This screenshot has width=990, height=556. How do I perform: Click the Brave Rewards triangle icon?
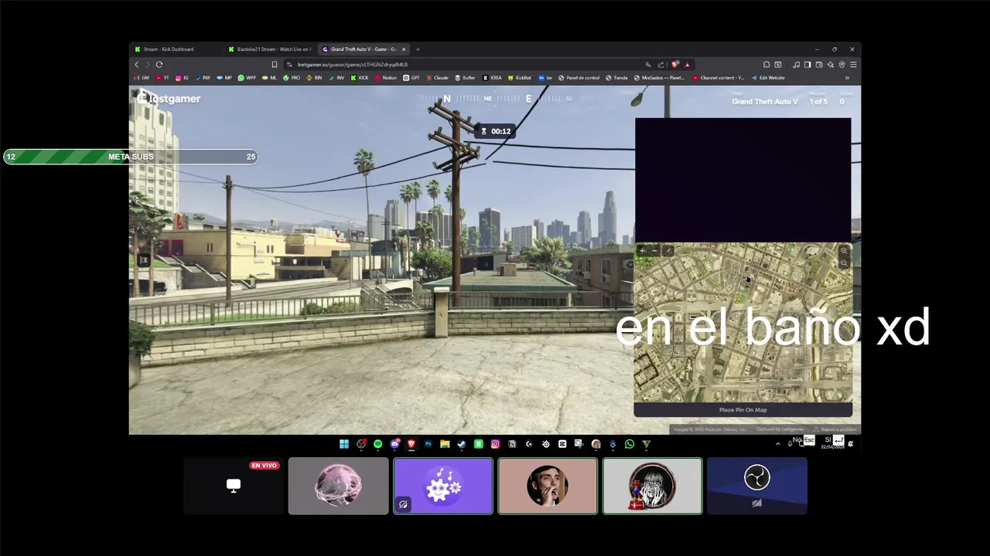click(687, 64)
